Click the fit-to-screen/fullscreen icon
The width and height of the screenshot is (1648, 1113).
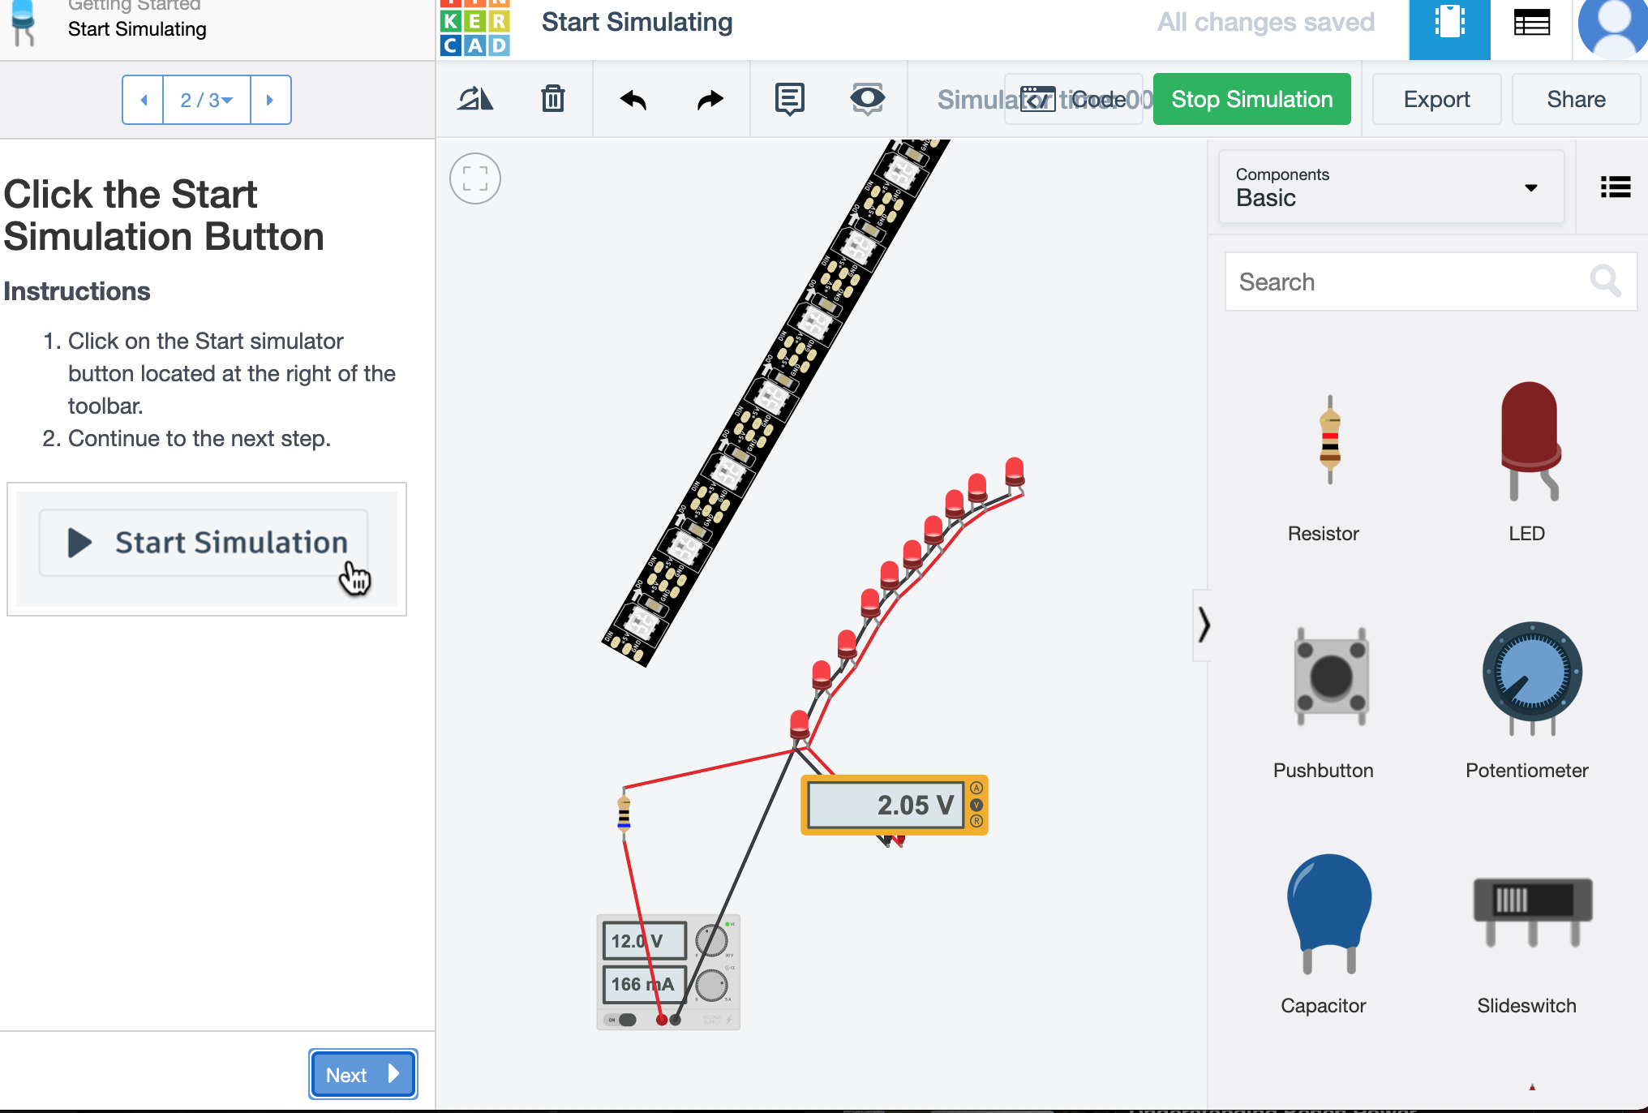pos(475,178)
